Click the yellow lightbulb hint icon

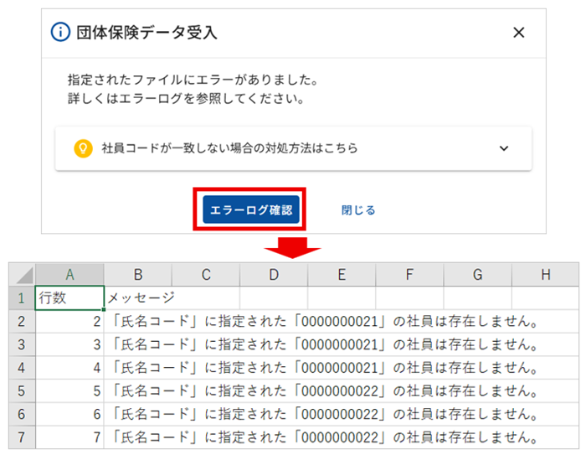point(83,148)
